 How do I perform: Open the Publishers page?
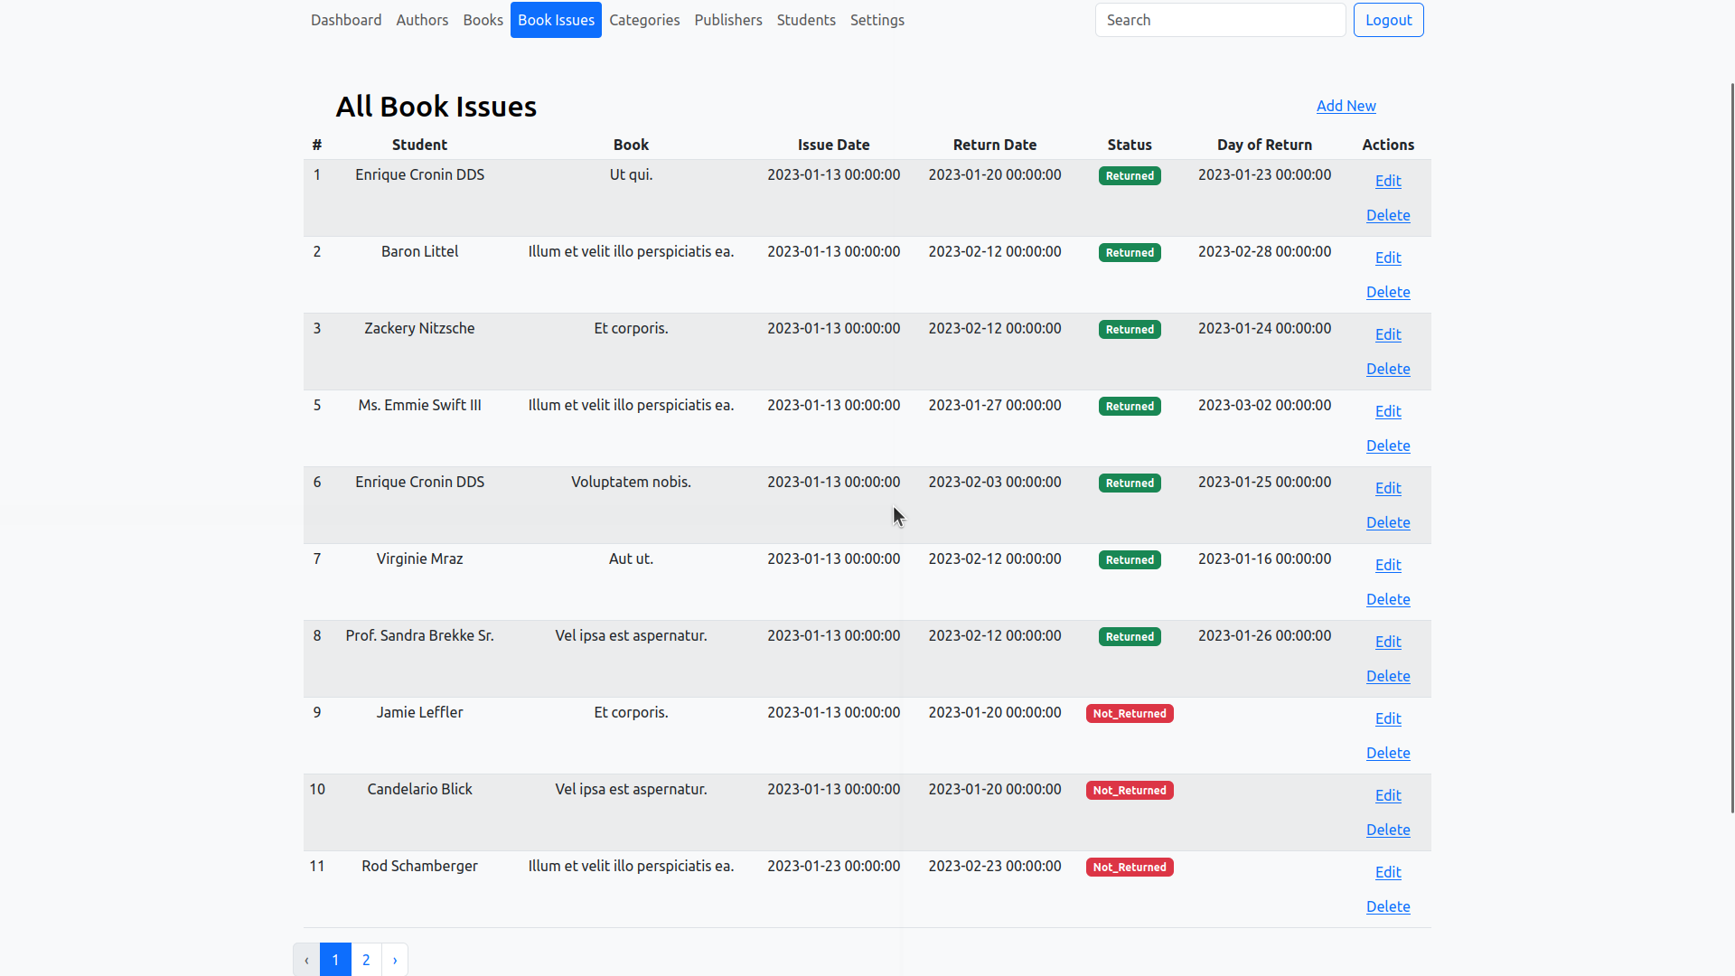pos(728,20)
